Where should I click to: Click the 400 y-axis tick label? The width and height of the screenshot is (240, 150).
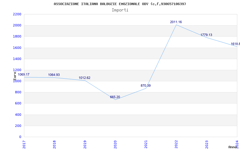click(18, 115)
